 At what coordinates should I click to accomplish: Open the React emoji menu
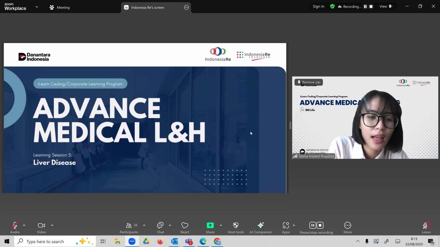[x=185, y=228]
